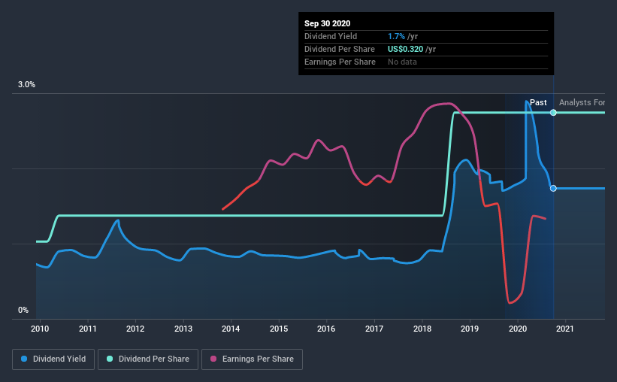
Task: Click the 2014 x-axis year label
Action: coord(231,329)
